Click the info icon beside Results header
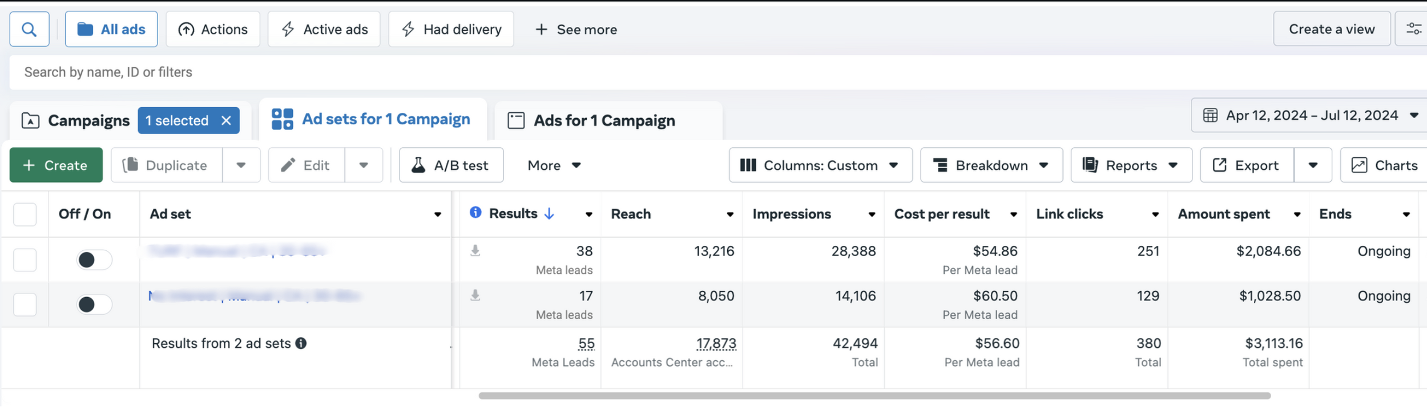1427x410 pixels. click(x=475, y=213)
